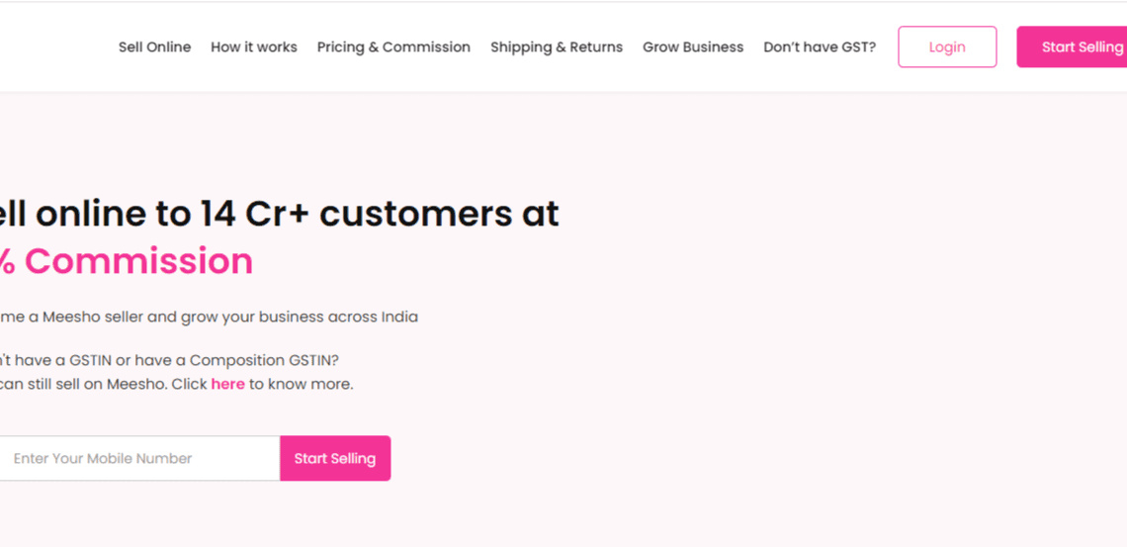Click the pink 'Commission' heading text
The height and width of the screenshot is (547, 1127).
coord(138,261)
